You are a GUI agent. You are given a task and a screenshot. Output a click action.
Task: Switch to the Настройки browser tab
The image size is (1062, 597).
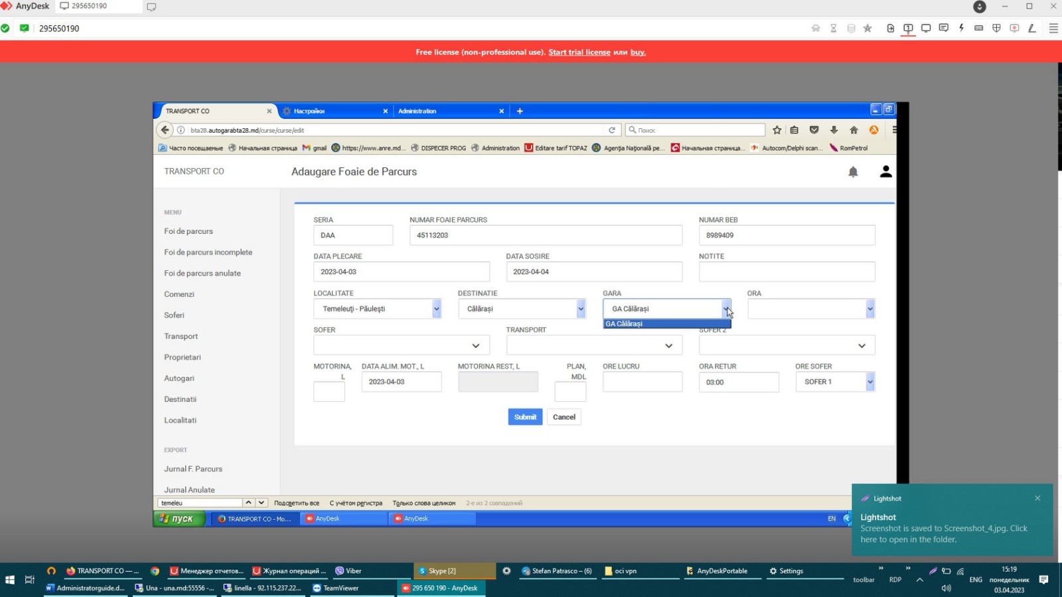tap(336, 111)
